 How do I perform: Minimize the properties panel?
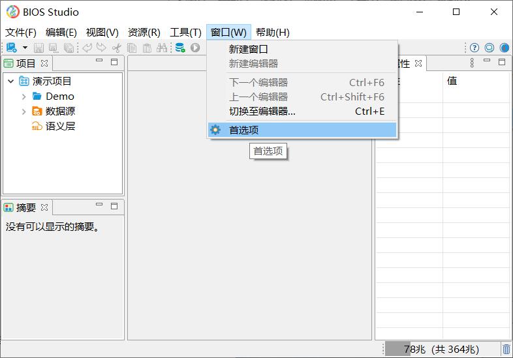(x=487, y=61)
